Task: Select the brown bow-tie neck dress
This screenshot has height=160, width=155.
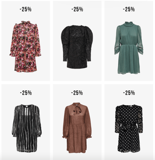Action: point(77,128)
